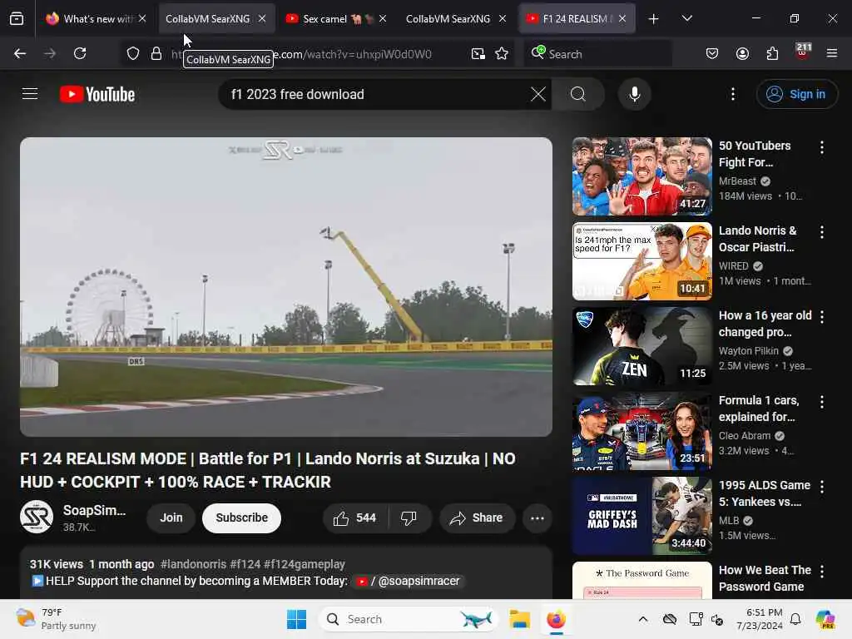
Task: Bookmark this page with the star icon
Action: 502,53
